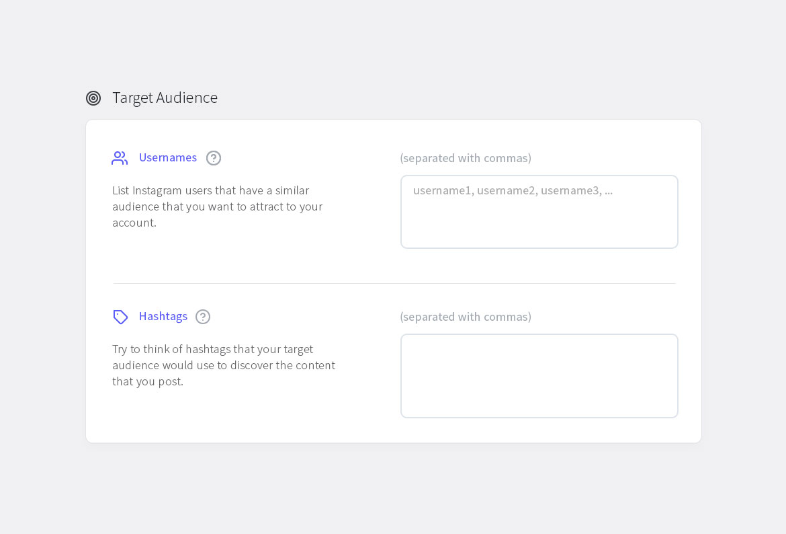Click the Target Audience heading
The height and width of the screenshot is (534, 786).
pyautogui.click(x=165, y=98)
